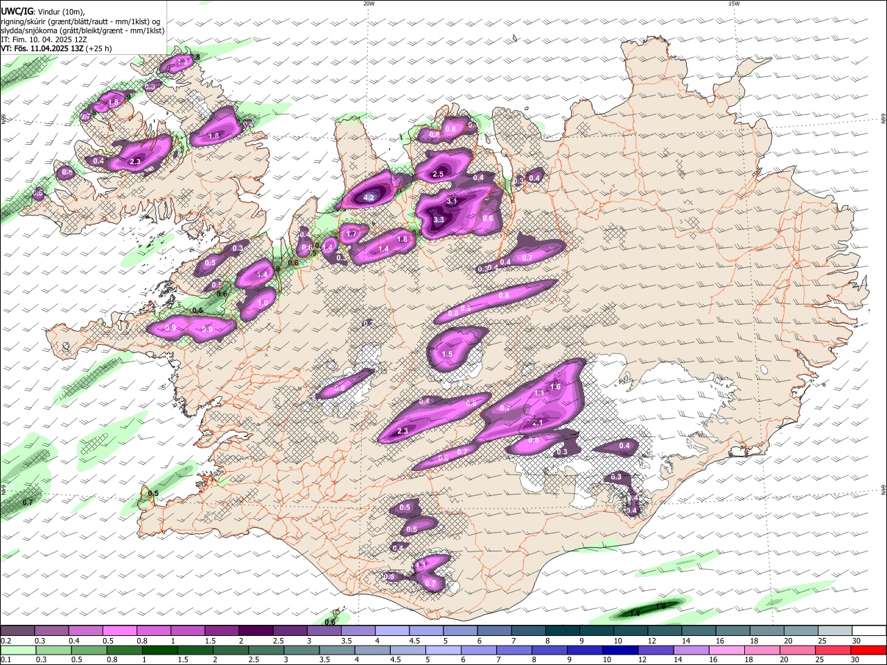Click the 3.1 snowfall value on the map

pos(453,201)
